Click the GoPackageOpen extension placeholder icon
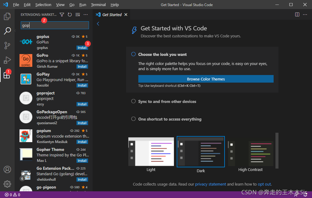Image resolution: width=312 pixels, height=198 pixels. [26, 117]
